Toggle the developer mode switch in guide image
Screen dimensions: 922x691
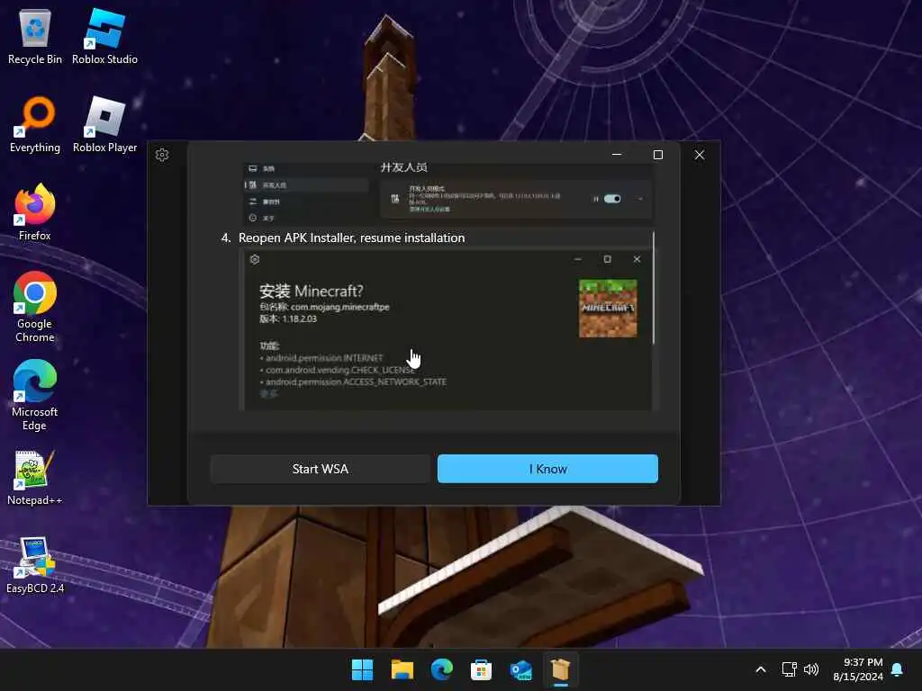(612, 199)
